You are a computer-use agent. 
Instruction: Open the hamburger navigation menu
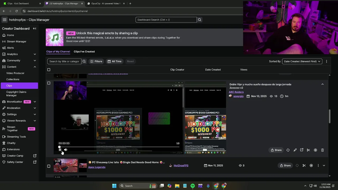pos(4,20)
